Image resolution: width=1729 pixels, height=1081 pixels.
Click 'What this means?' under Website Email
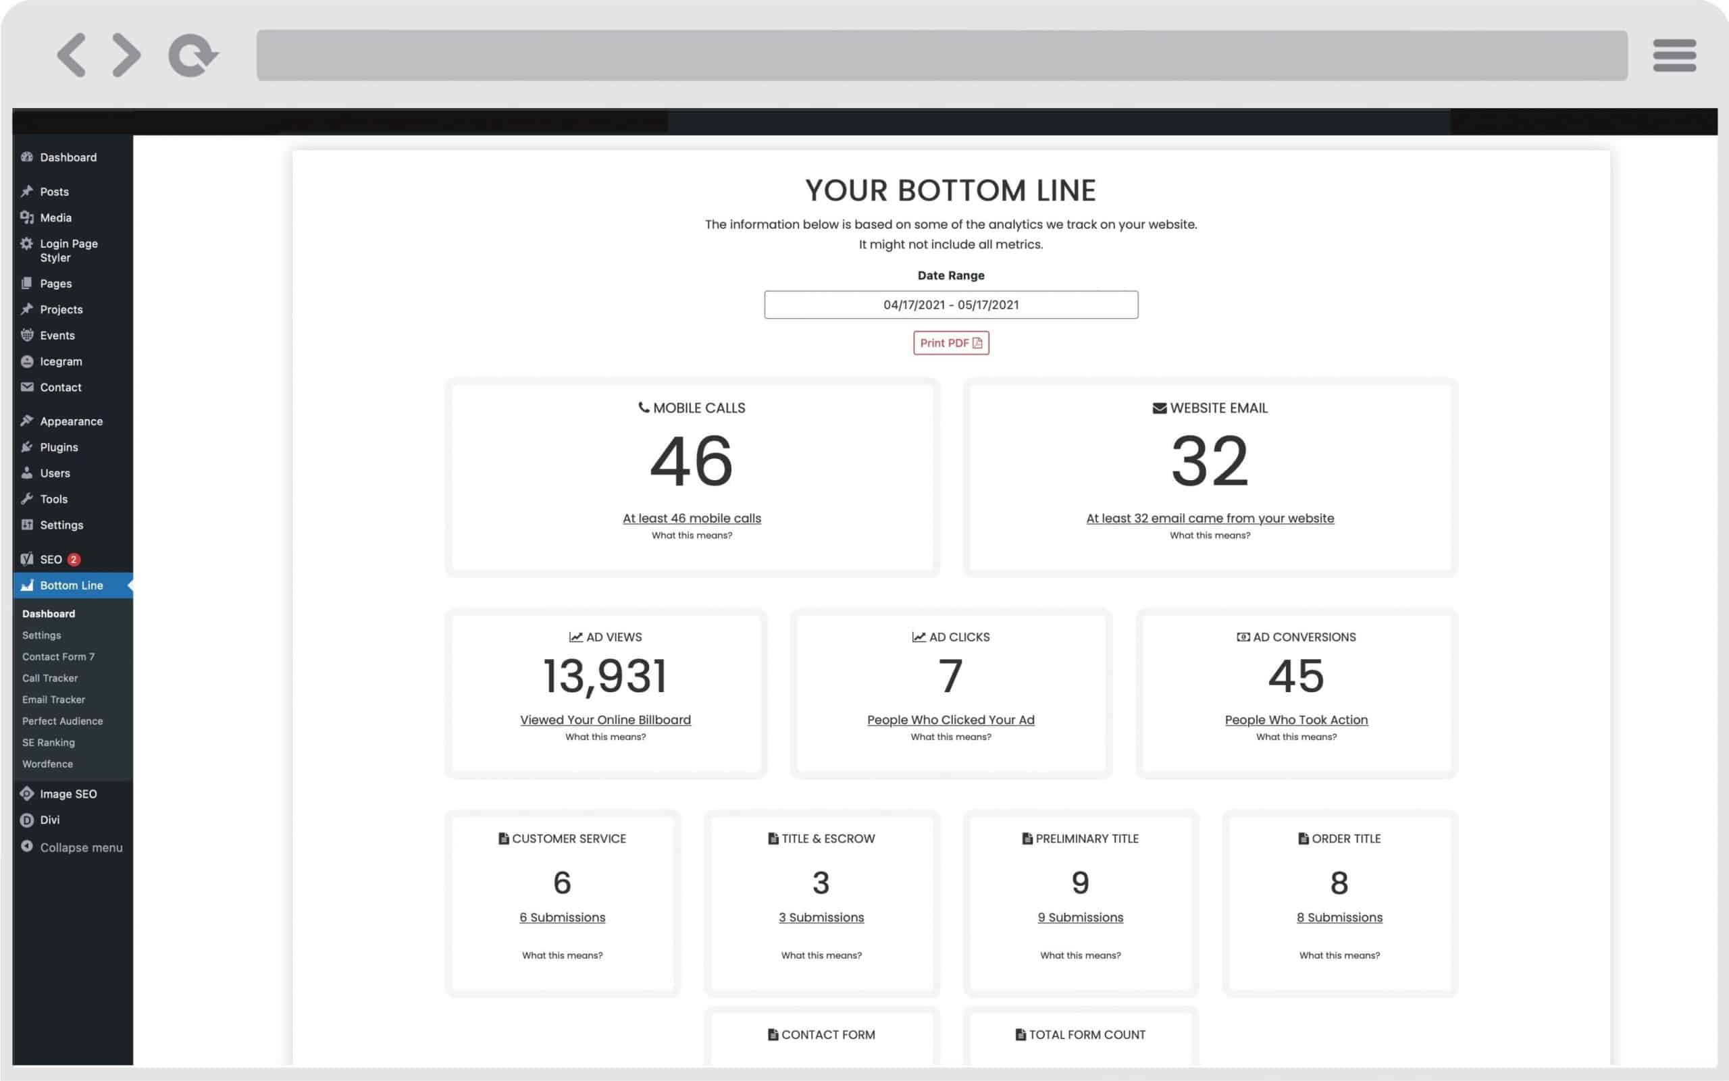click(1210, 535)
